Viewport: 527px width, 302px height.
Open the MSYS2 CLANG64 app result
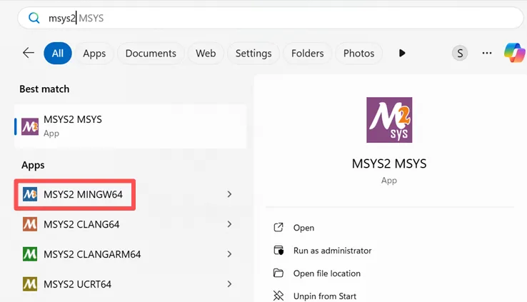point(131,224)
